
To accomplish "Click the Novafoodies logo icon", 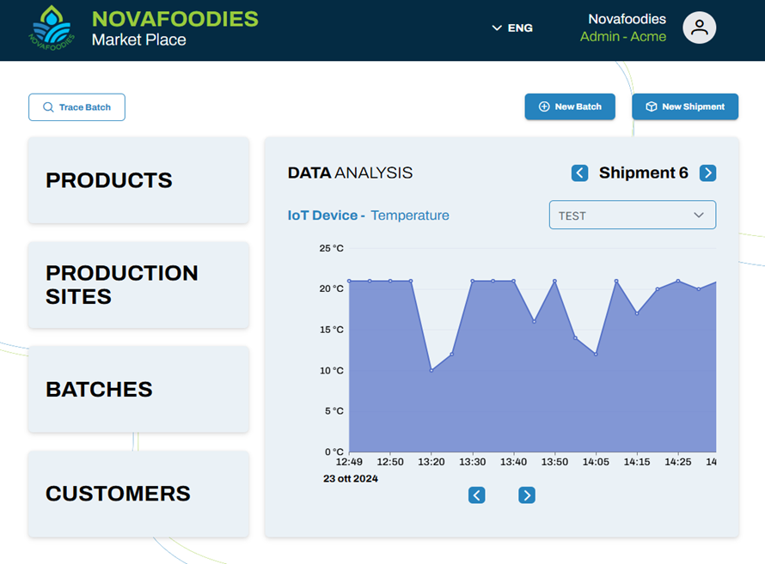I will (52, 28).
